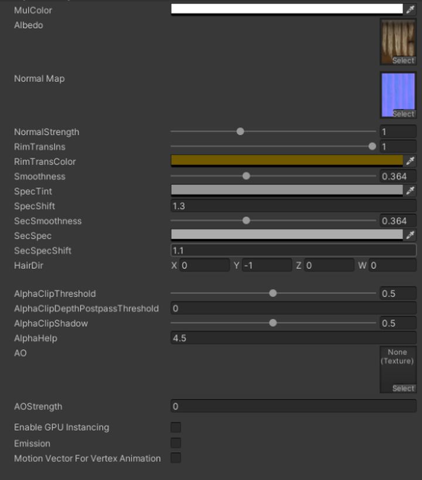Click the RimTransIns property label
Image resolution: width=422 pixels, height=480 pixels.
click(x=40, y=147)
